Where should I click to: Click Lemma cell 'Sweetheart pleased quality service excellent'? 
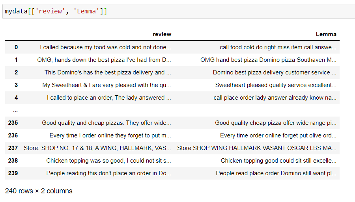click(x=276, y=85)
